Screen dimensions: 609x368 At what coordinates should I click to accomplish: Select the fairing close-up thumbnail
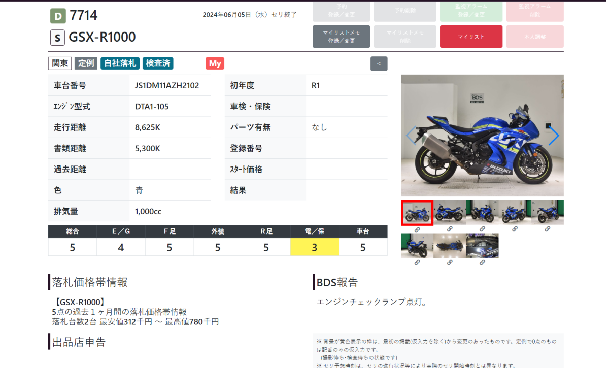coord(482,246)
